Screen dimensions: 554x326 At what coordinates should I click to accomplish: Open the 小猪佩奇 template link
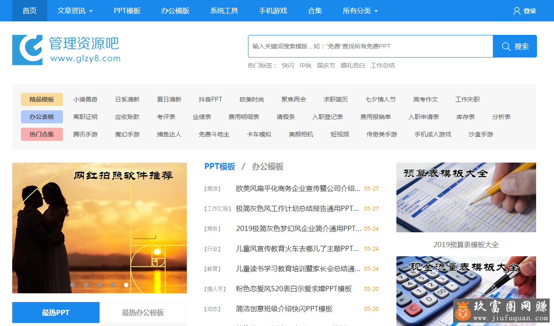85,99
